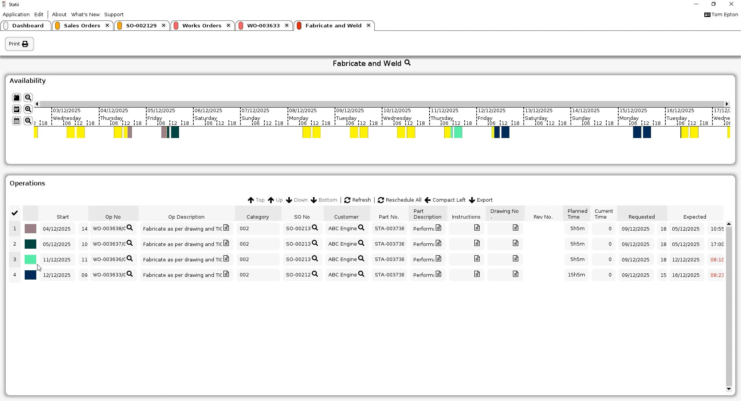
Task: Open the search icon beside Fabricate and Weld title
Action: click(408, 63)
